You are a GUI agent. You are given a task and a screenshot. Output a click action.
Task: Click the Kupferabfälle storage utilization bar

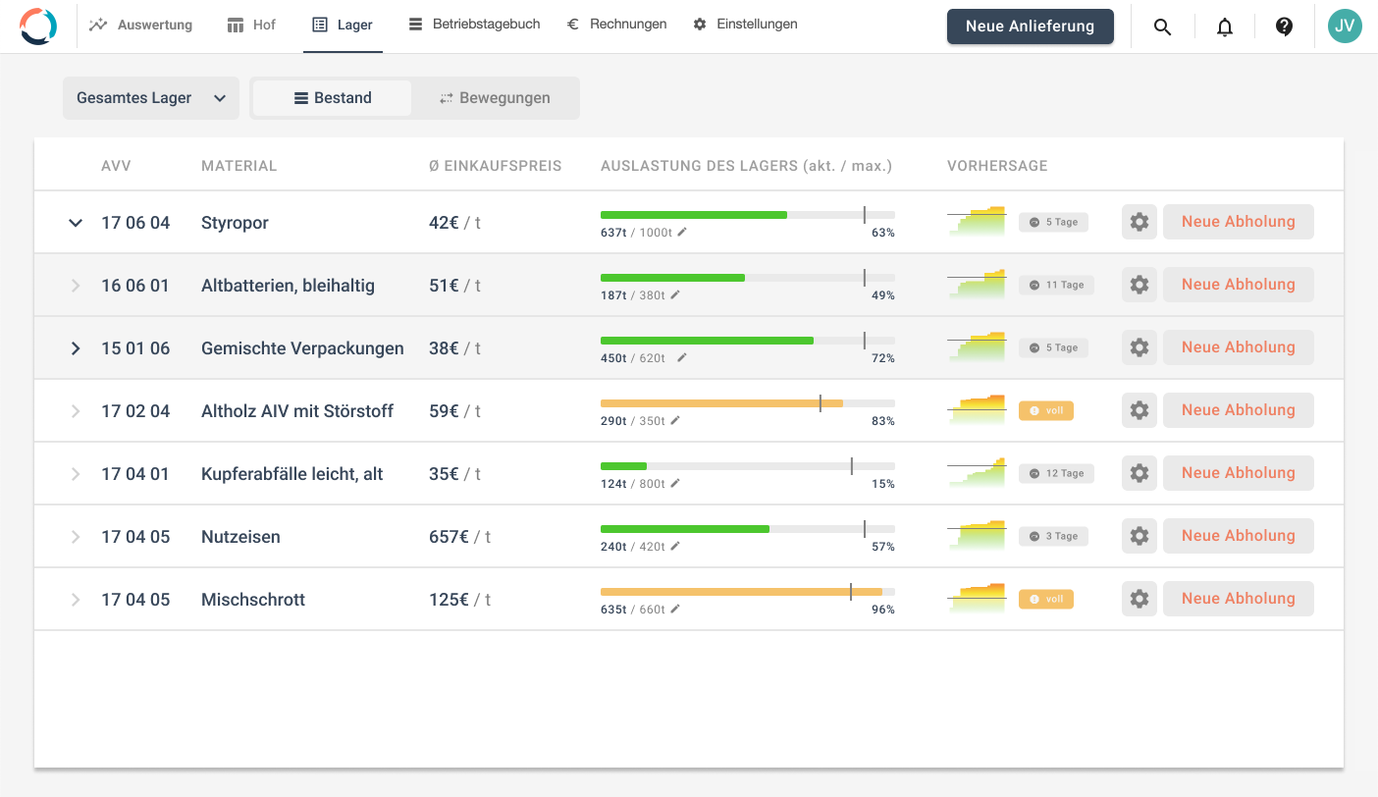click(x=747, y=466)
